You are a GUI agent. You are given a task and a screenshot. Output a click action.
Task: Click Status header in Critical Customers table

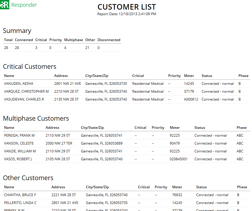pyautogui.click(x=207, y=76)
